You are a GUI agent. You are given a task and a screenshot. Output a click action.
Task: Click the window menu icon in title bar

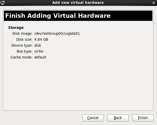(x=3, y=3)
